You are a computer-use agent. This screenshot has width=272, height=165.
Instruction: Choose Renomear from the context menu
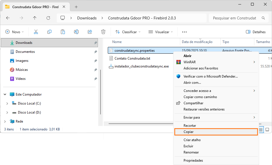(216, 152)
